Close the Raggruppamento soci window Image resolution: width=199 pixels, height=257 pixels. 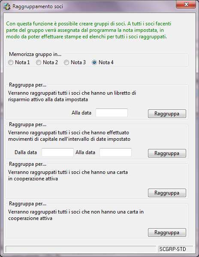click(186, 4)
